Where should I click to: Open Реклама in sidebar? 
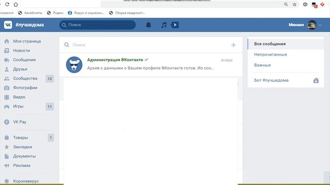pyautogui.click(x=22, y=165)
